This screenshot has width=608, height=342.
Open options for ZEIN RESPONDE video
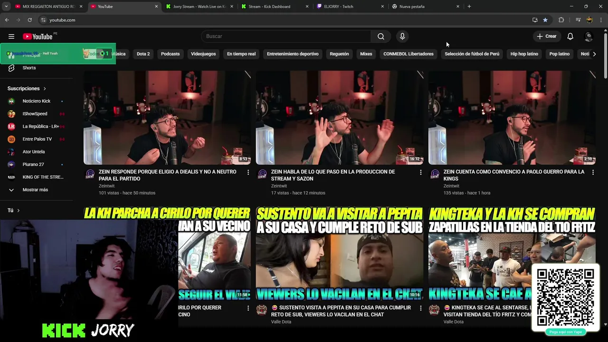[248, 172]
